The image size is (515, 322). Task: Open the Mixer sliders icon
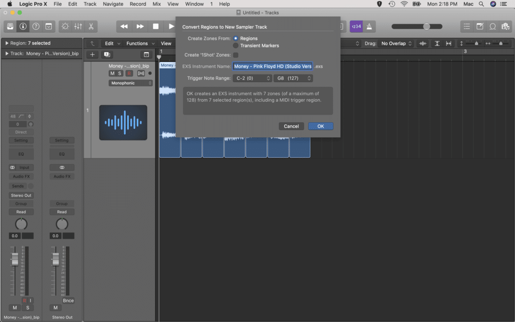coord(78,26)
